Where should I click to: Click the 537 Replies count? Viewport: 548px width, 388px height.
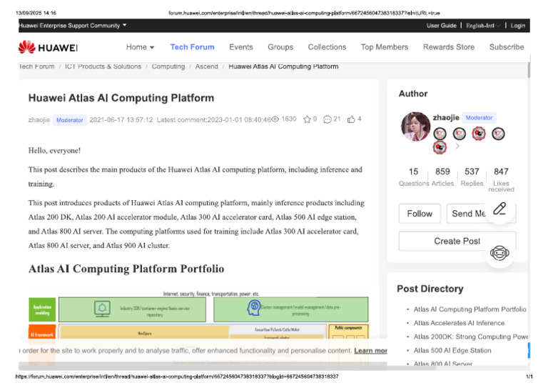click(472, 176)
